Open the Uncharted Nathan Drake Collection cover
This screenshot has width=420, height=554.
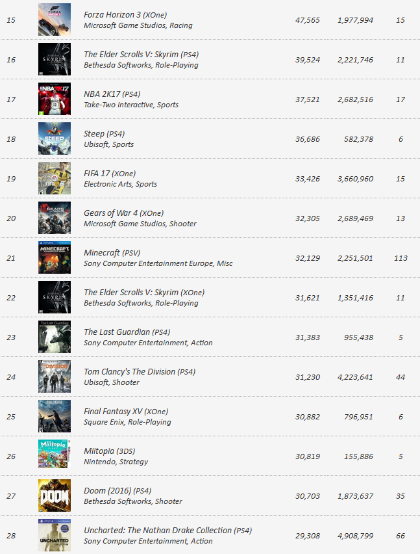point(55,535)
